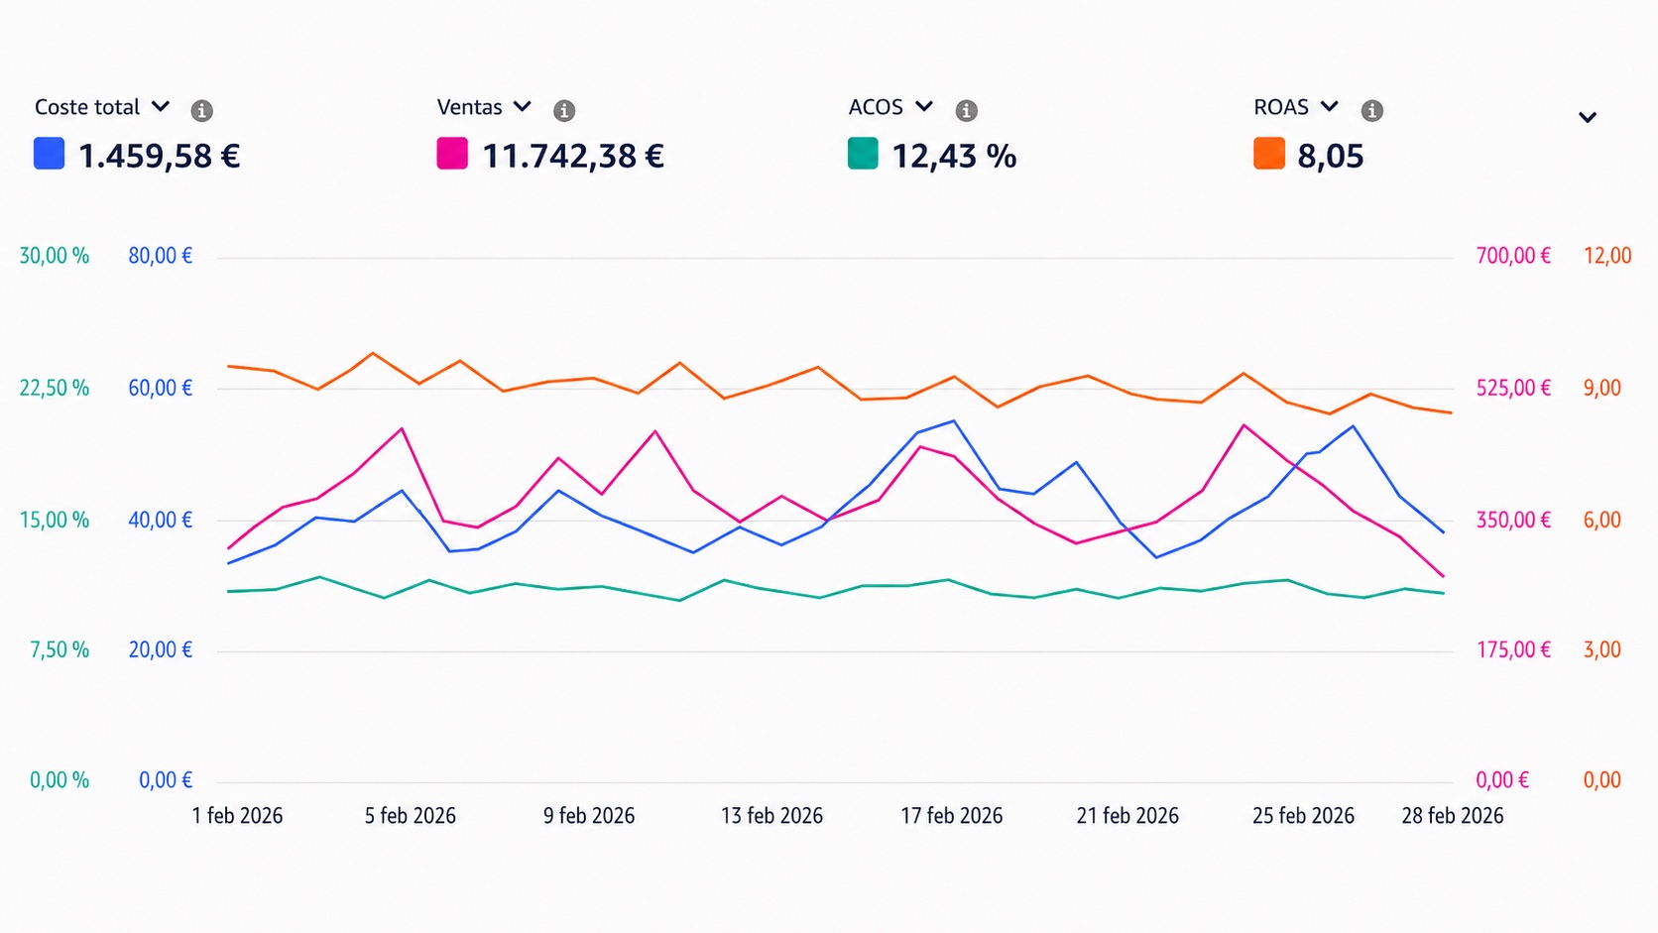Click the 40,00 € cost axis label
The height and width of the screenshot is (933, 1658).
coord(161,520)
